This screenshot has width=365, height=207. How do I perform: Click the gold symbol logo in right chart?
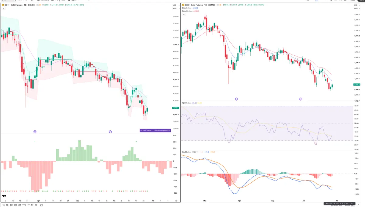coord(183,5)
